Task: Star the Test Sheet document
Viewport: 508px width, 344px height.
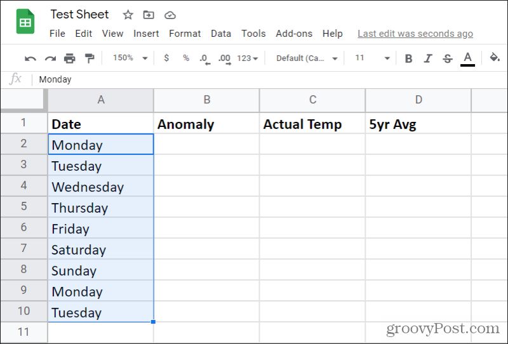Action: pos(128,15)
